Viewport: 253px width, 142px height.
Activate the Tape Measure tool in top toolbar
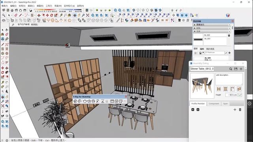[61, 15]
